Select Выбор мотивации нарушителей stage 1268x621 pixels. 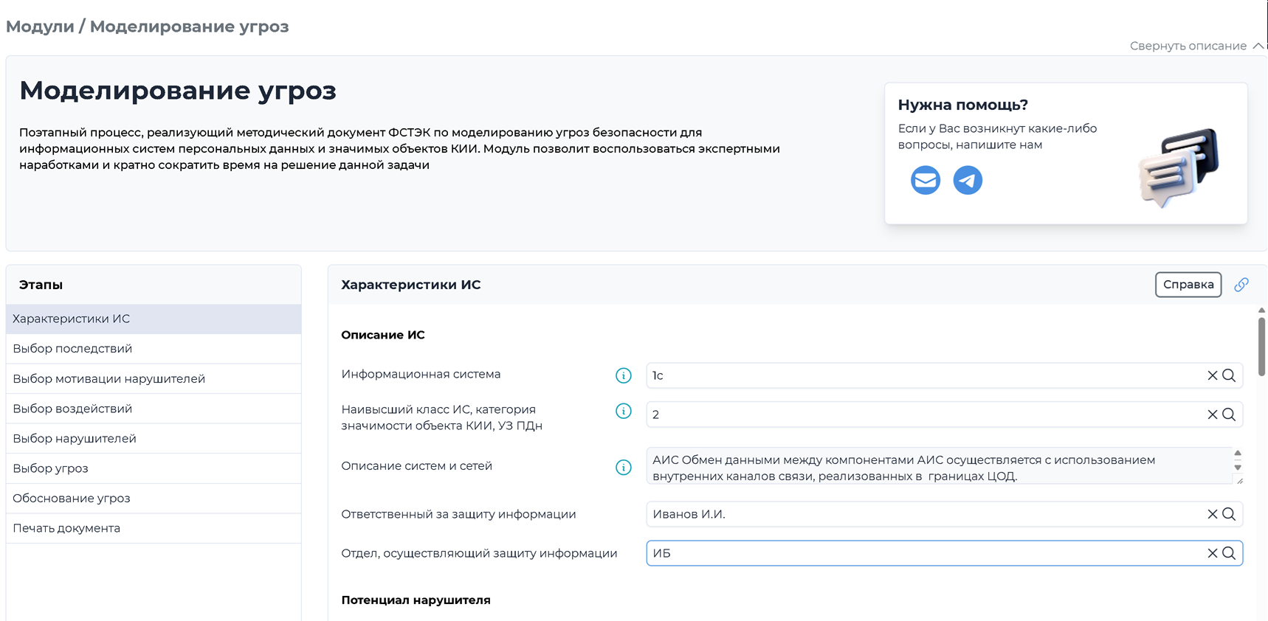click(108, 378)
